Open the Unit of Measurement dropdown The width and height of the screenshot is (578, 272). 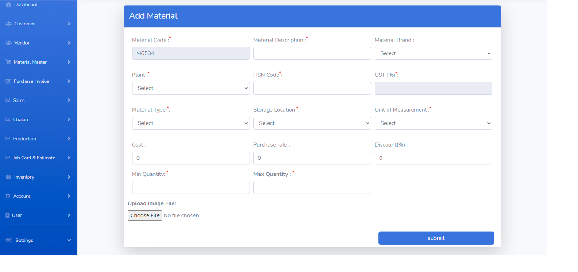(x=433, y=123)
